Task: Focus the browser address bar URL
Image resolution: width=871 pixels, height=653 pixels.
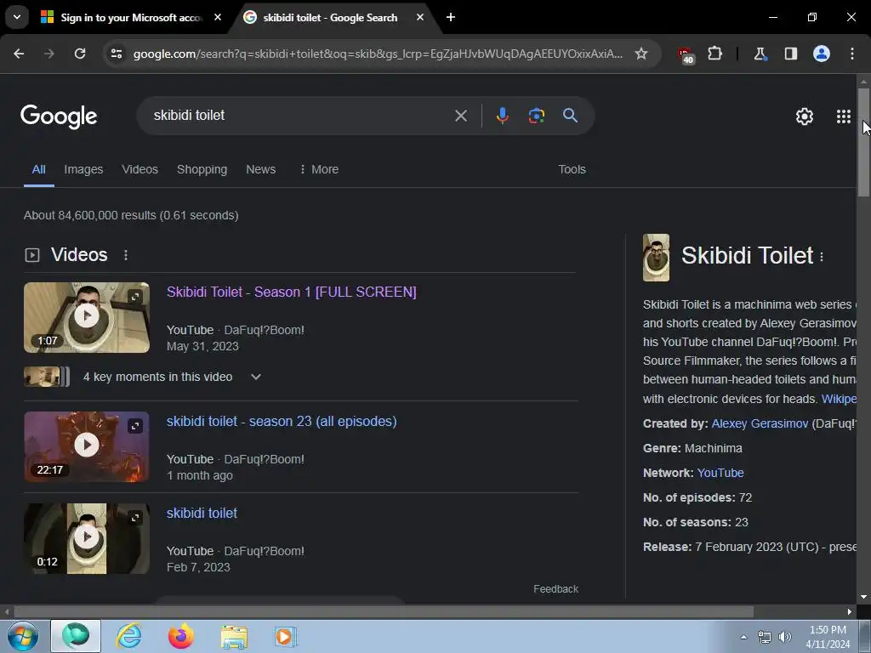Action: 378,54
